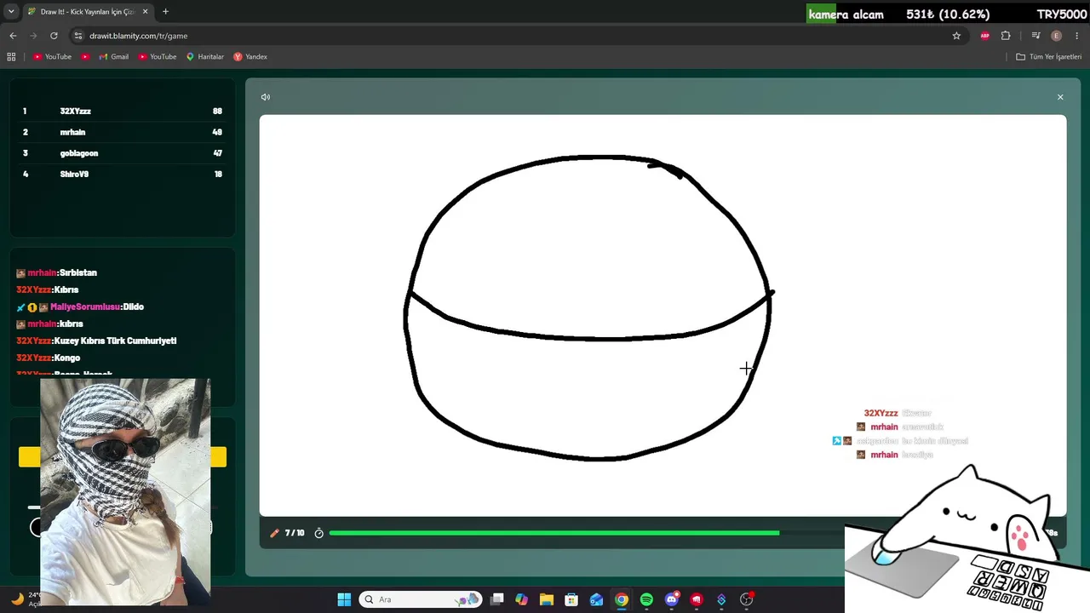Open the Yandex bookmark

tap(250, 57)
